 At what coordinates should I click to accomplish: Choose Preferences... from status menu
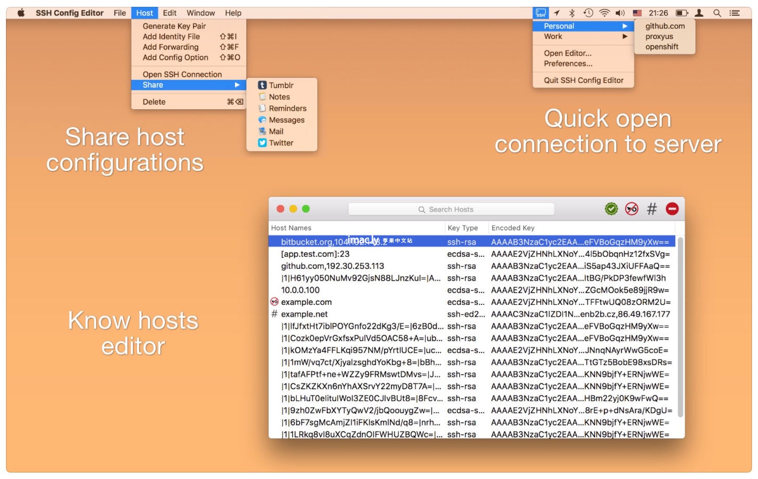(583, 64)
